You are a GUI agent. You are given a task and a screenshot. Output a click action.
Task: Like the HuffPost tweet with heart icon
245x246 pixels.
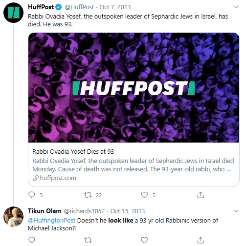click(x=144, y=195)
